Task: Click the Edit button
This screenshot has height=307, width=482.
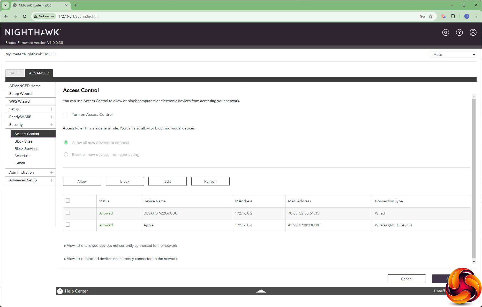Action: [x=168, y=181]
